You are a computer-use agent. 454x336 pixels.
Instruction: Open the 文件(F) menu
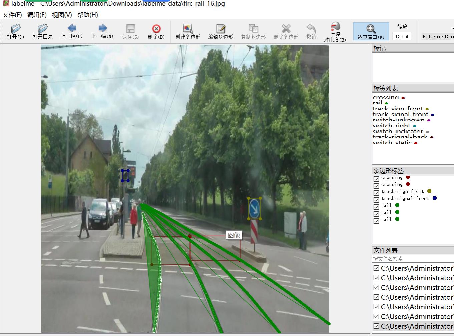12,15
